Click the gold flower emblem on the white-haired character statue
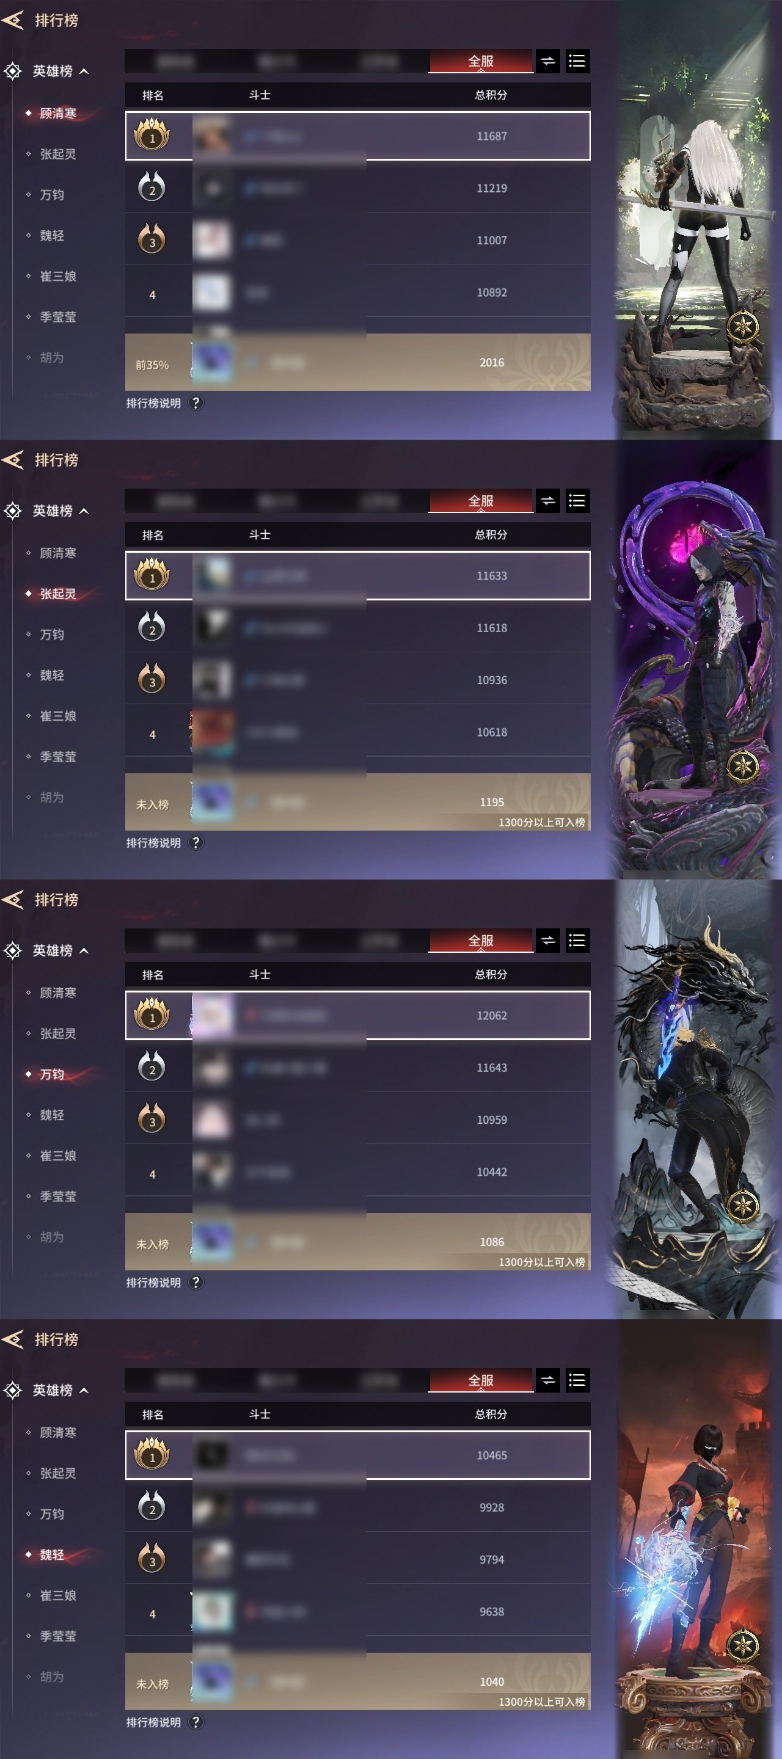Image resolution: width=782 pixels, height=1759 pixels. coord(742,327)
